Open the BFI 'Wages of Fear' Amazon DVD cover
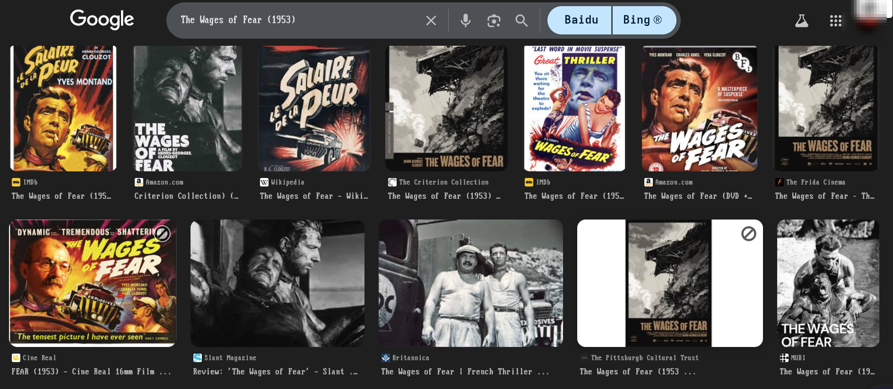Screen dimensions: 893x389 coord(700,108)
